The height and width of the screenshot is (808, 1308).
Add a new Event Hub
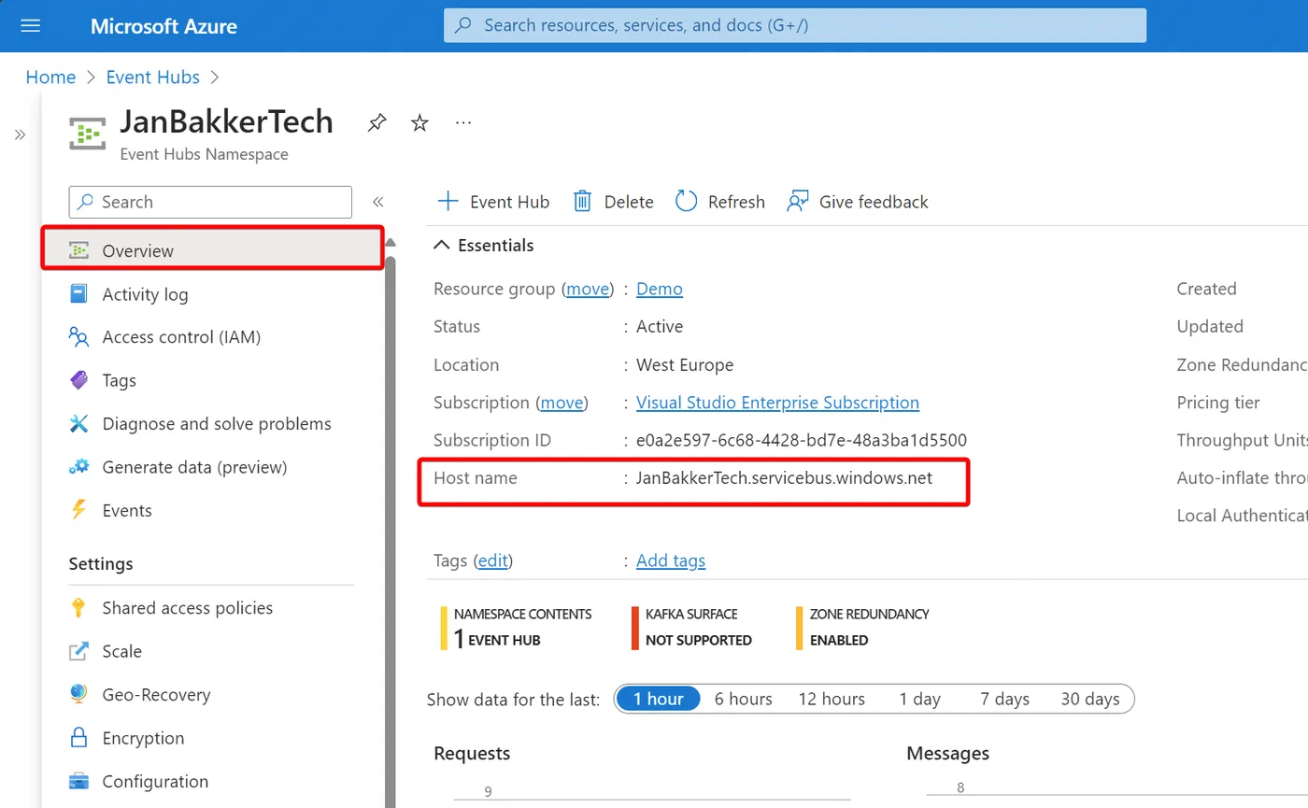493,202
